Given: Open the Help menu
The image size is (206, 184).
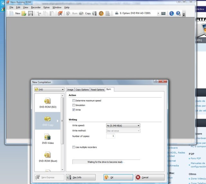Looking at the screenshot, I should pos(67,7).
